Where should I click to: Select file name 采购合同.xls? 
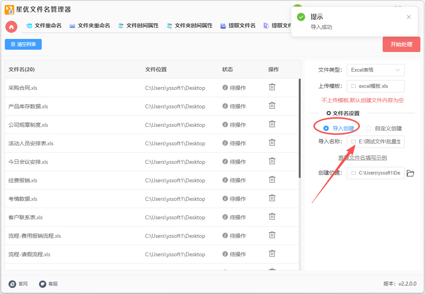pos(23,88)
